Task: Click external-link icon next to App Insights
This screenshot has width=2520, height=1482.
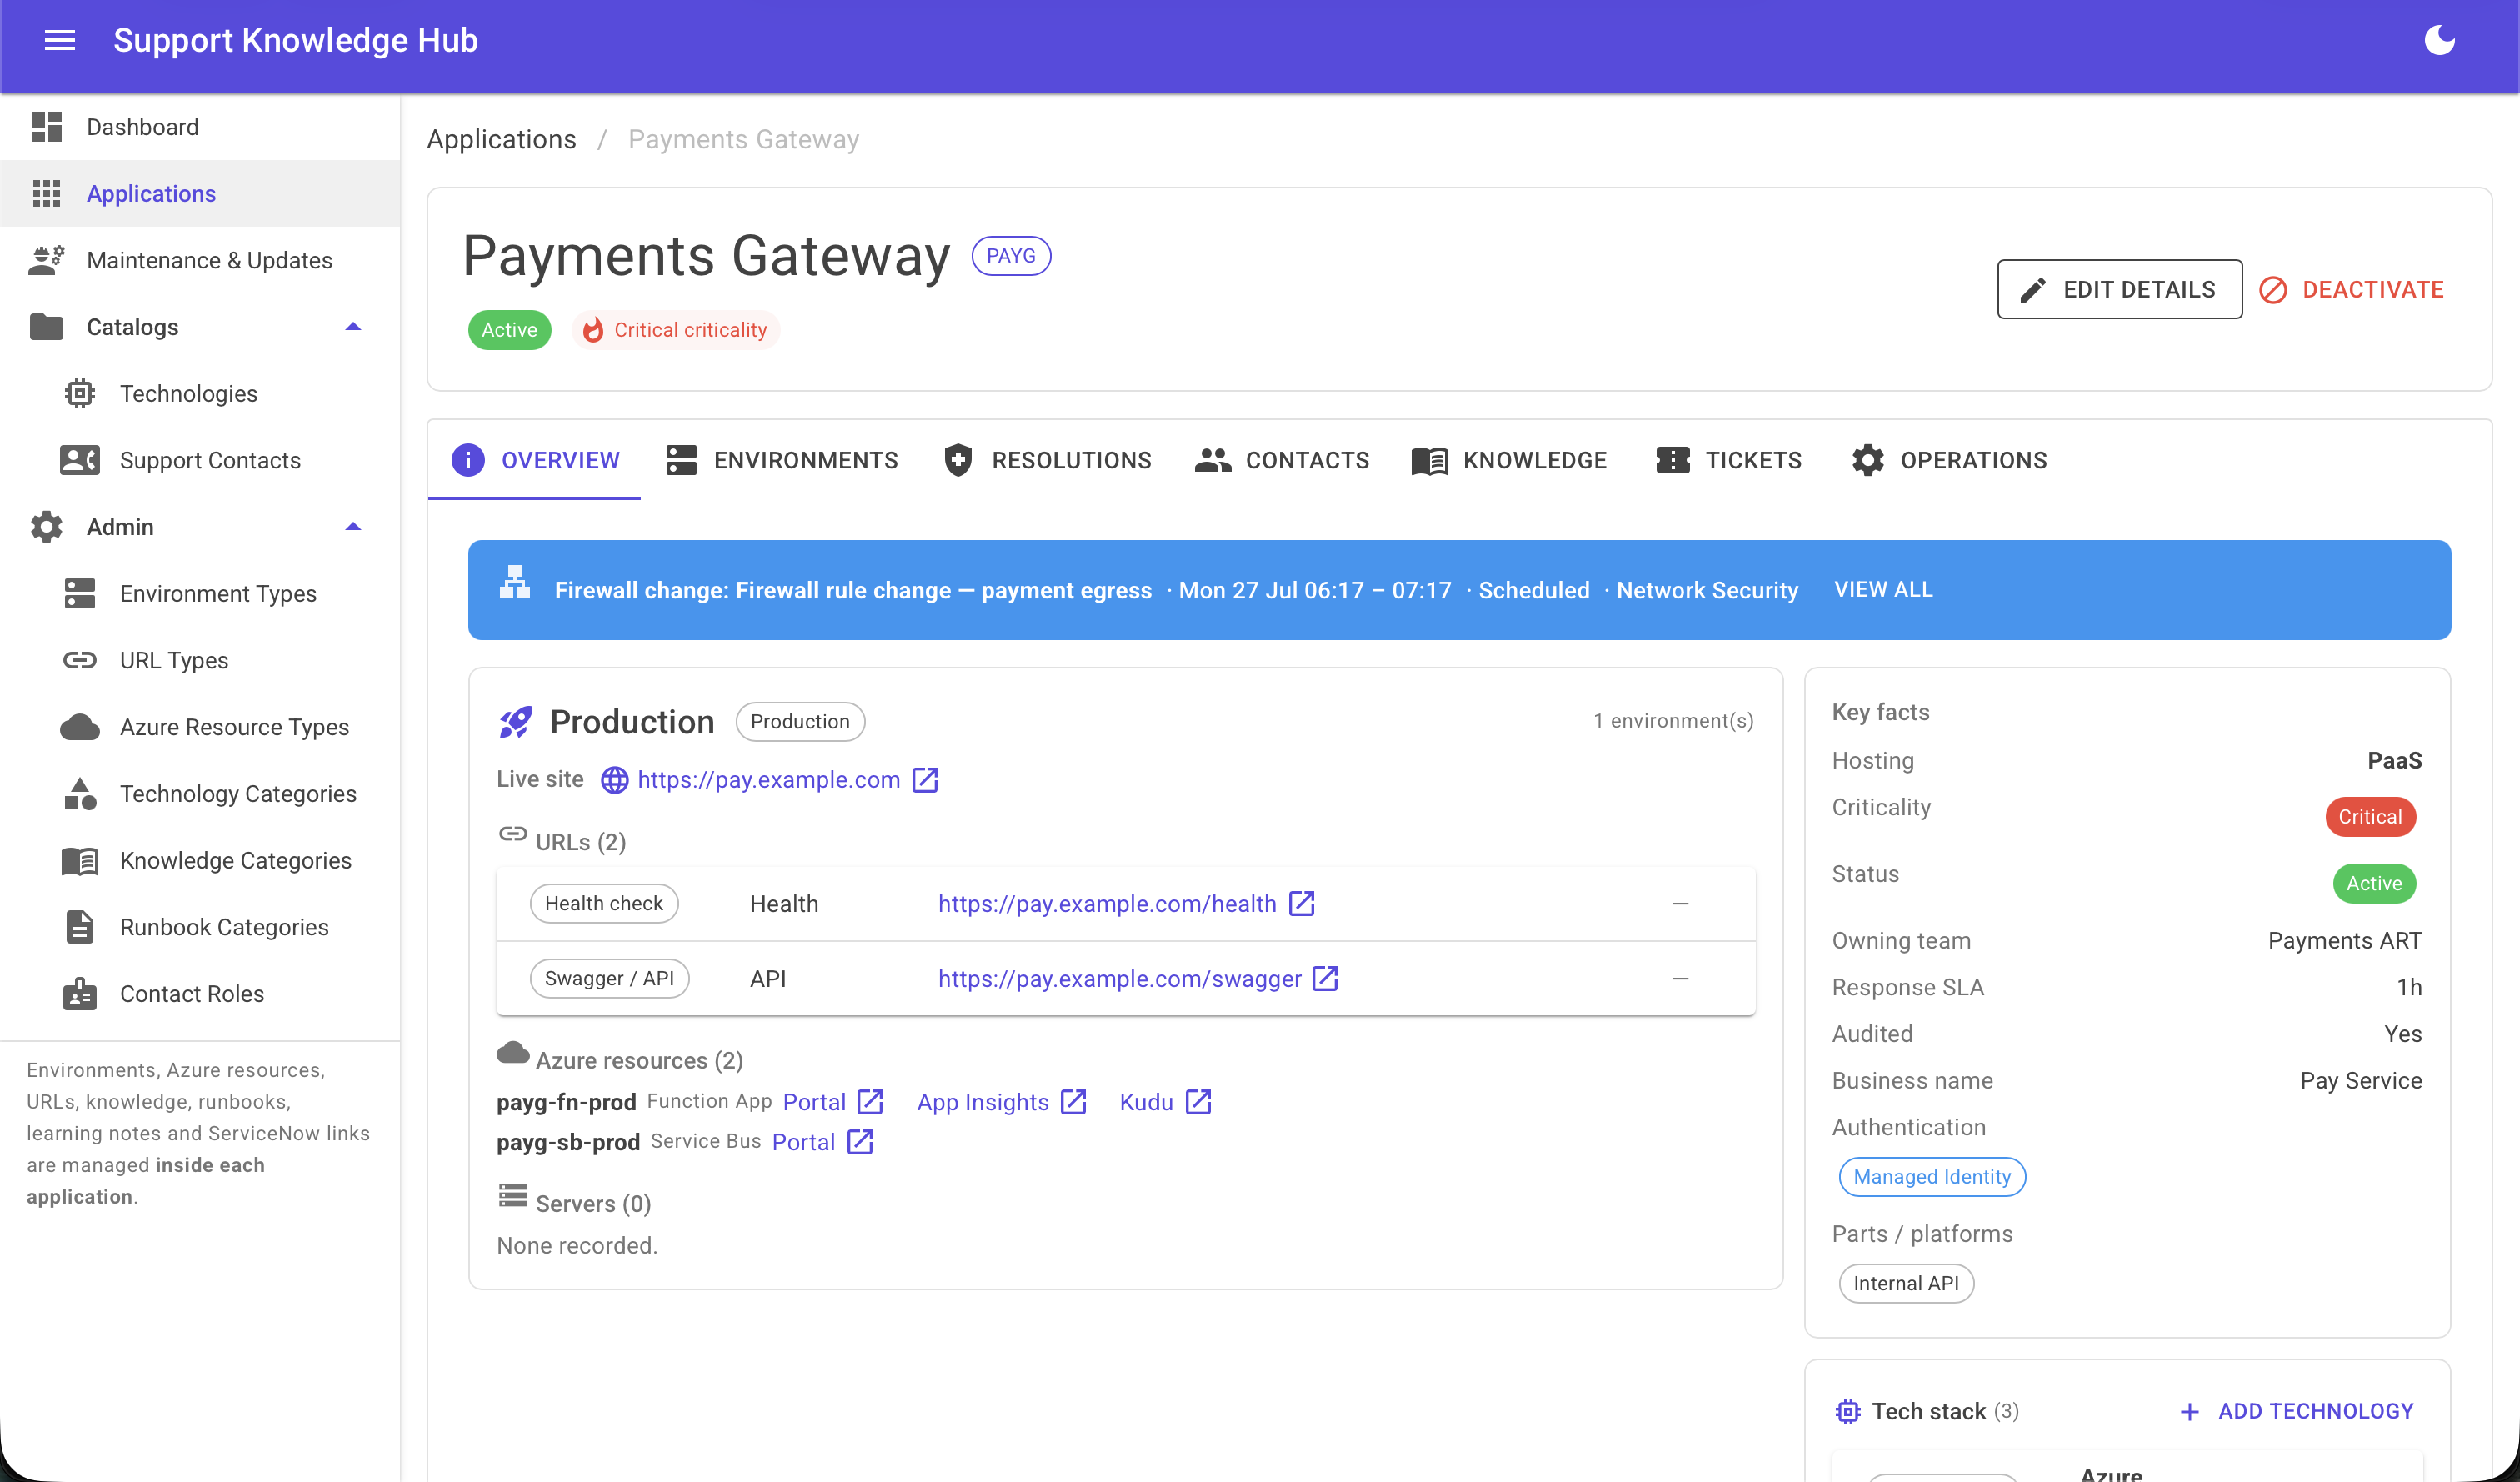Action: pos(1073,1101)
